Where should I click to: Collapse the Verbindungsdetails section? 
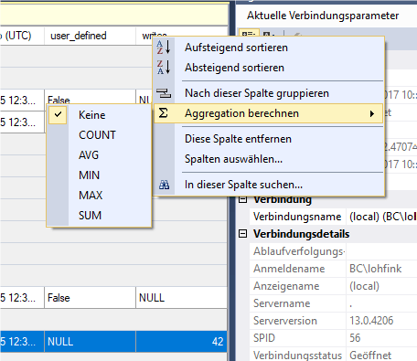point(242,234)
